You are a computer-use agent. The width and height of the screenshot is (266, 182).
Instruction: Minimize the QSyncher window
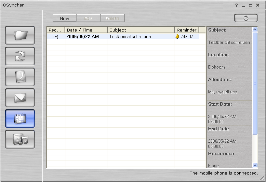[244, 6]
